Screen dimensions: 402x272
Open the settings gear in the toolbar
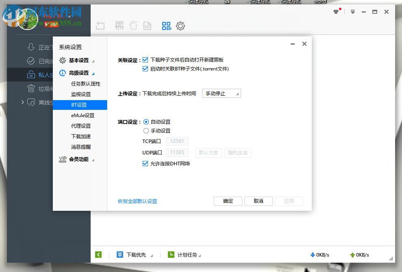click(x=180, y=26)
